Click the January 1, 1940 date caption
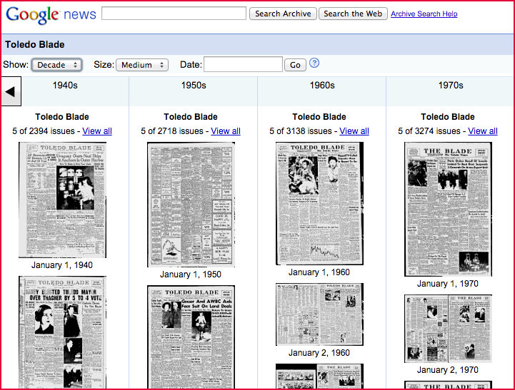515x390 pixels. [62, 265]
